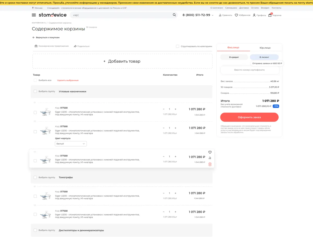Check Сгруппировать по категориям checkbox
The image size is (313, 237).
[178, 46]
